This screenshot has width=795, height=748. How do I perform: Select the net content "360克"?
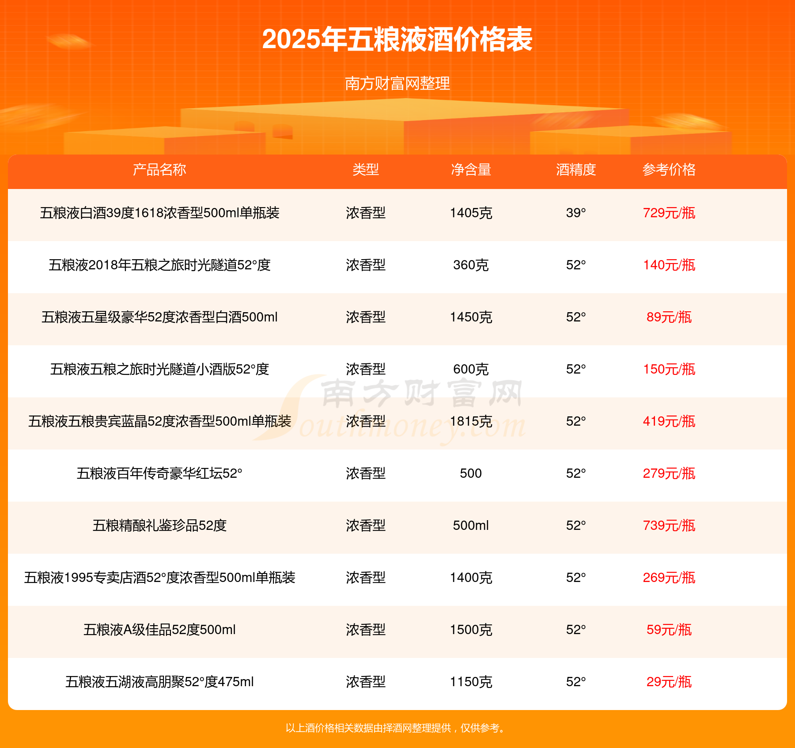[471, 265]
